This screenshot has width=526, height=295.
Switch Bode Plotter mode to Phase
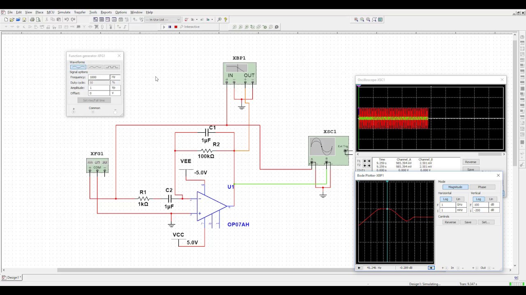point(482,187)
